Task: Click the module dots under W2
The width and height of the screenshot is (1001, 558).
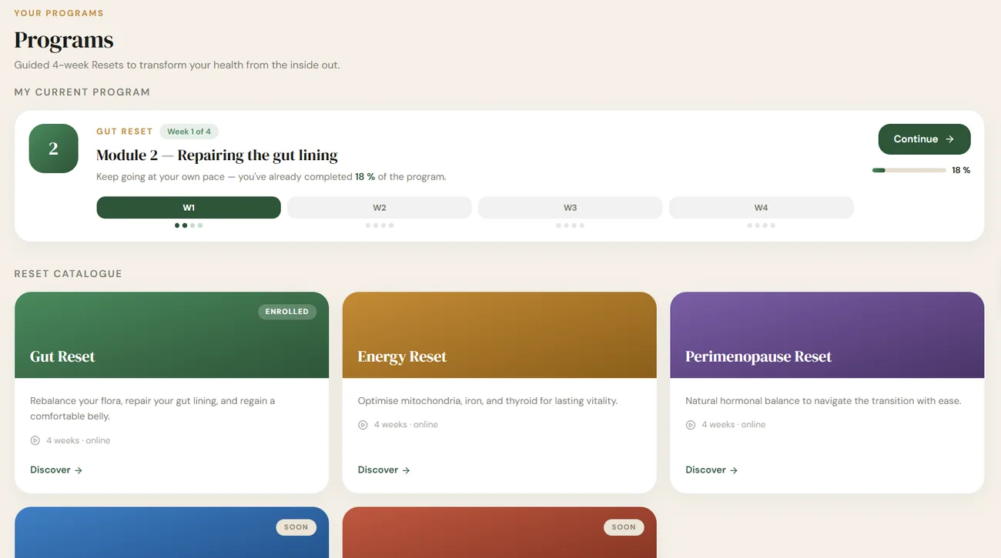Action: [x=380, y=226]
